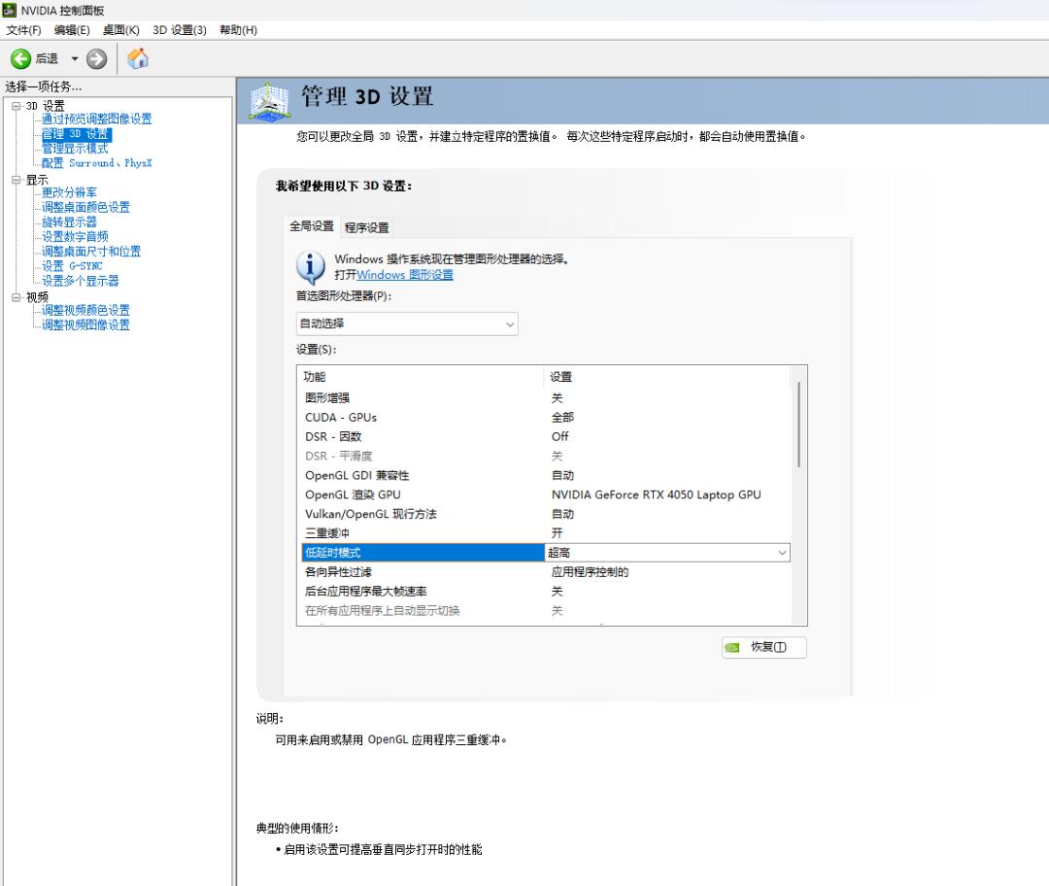Open the 低延时模式 value dropdown
1049x886 pixels.
(x=667, y=553)
